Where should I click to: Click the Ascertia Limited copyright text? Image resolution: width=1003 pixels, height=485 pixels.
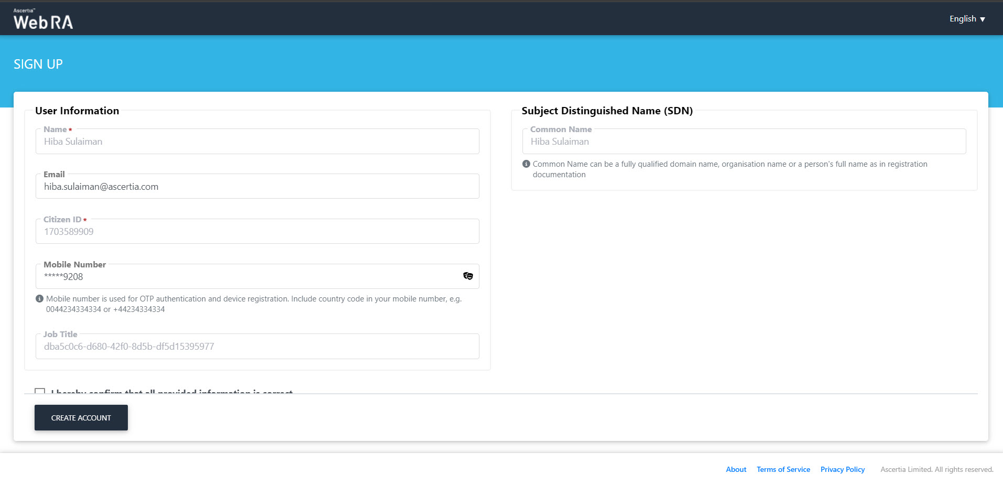[x=936, y=469]
